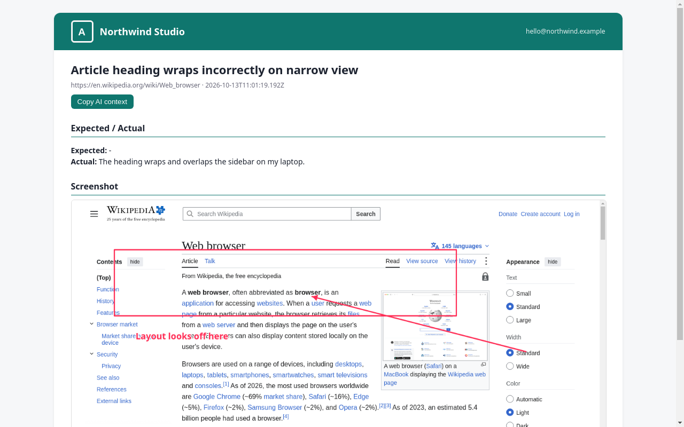Open the smart televisions link
Screen dimensions: 684x427
[343, 375]
